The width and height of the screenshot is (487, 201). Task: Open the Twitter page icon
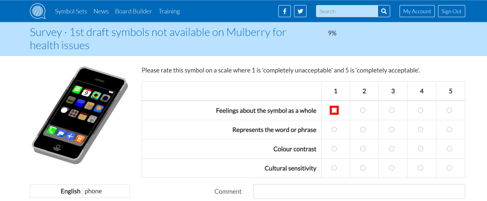(x=300, y=11)
